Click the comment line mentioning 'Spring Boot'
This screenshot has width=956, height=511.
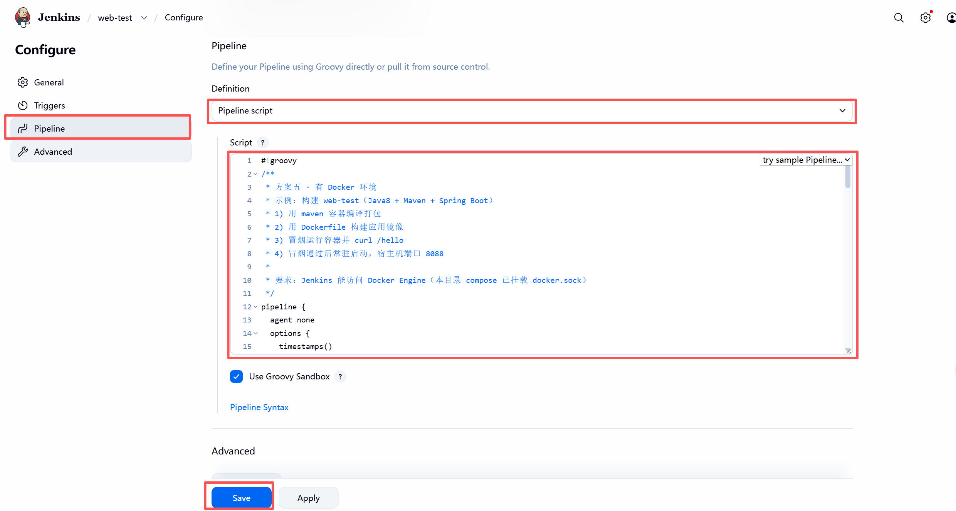click(x=380, y=200)
